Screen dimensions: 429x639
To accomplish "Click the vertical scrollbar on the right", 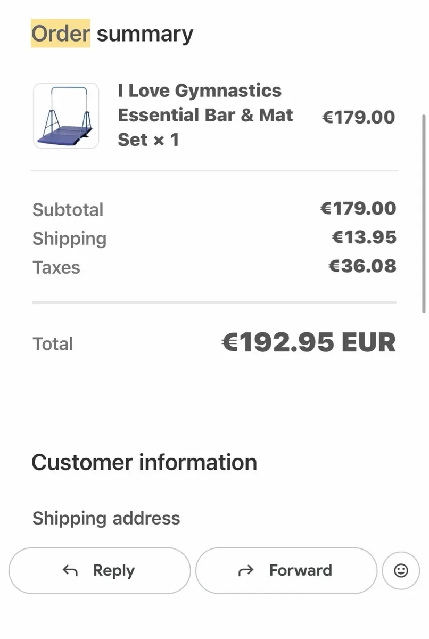I will click(424, 213).
